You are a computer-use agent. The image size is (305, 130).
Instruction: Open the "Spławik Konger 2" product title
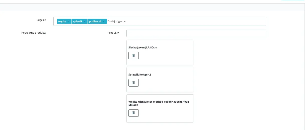(140, 75)
